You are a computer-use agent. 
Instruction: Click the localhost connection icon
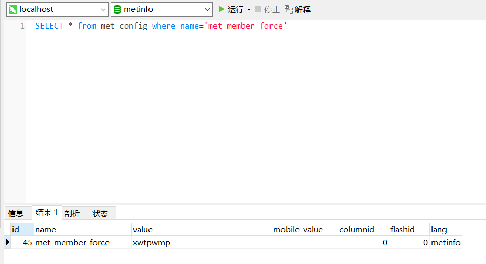(x=12, y=9)
